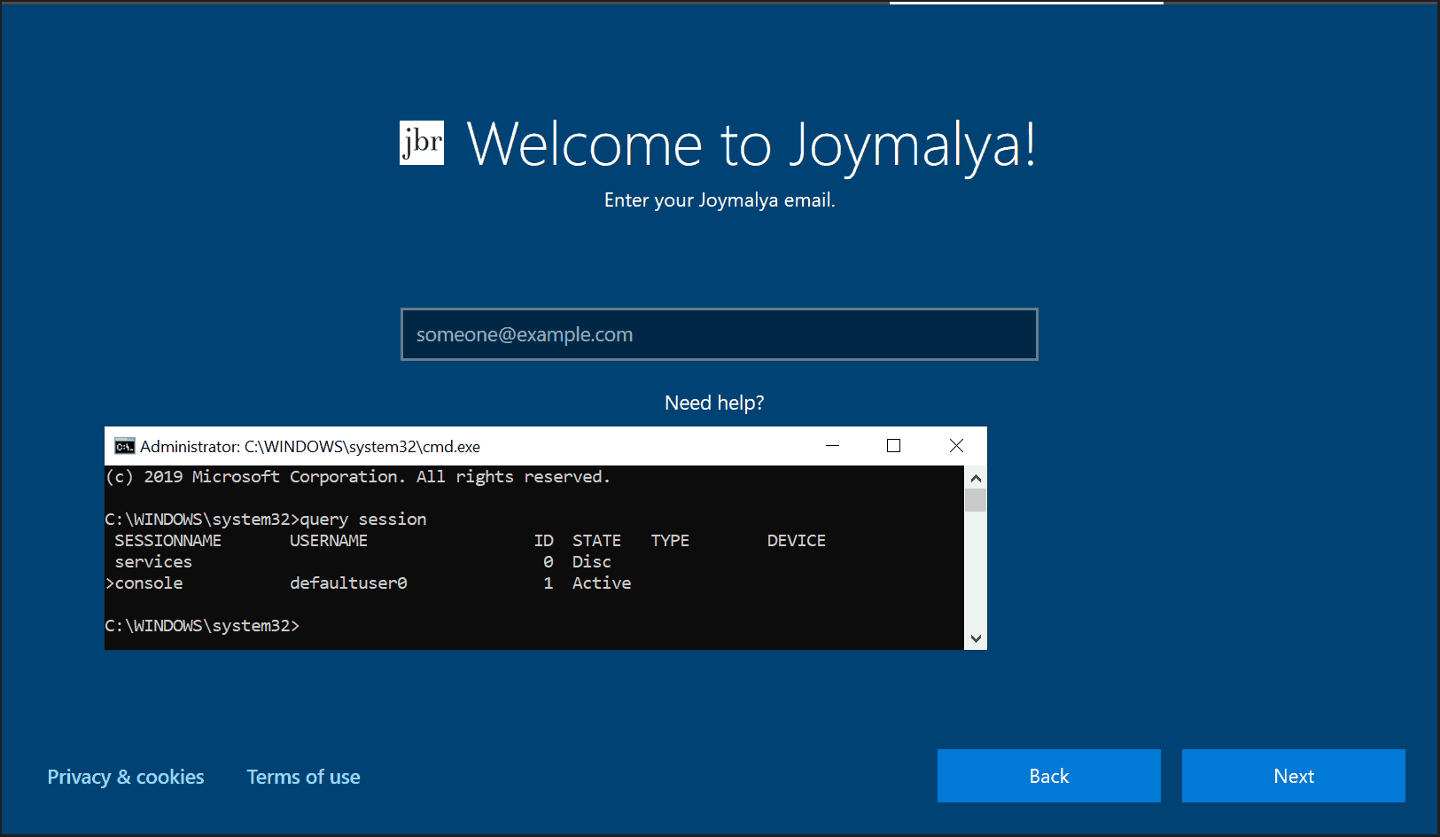Click the cmd scrollbar down arrow
Image resolution: width=1440 pixels, height=837 pixels.
[x=976, y=638]
